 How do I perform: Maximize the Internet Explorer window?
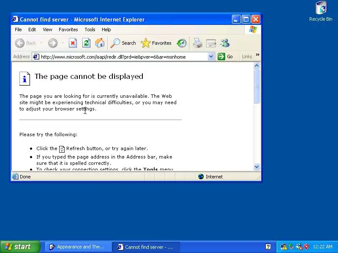[x=246, y=19]
